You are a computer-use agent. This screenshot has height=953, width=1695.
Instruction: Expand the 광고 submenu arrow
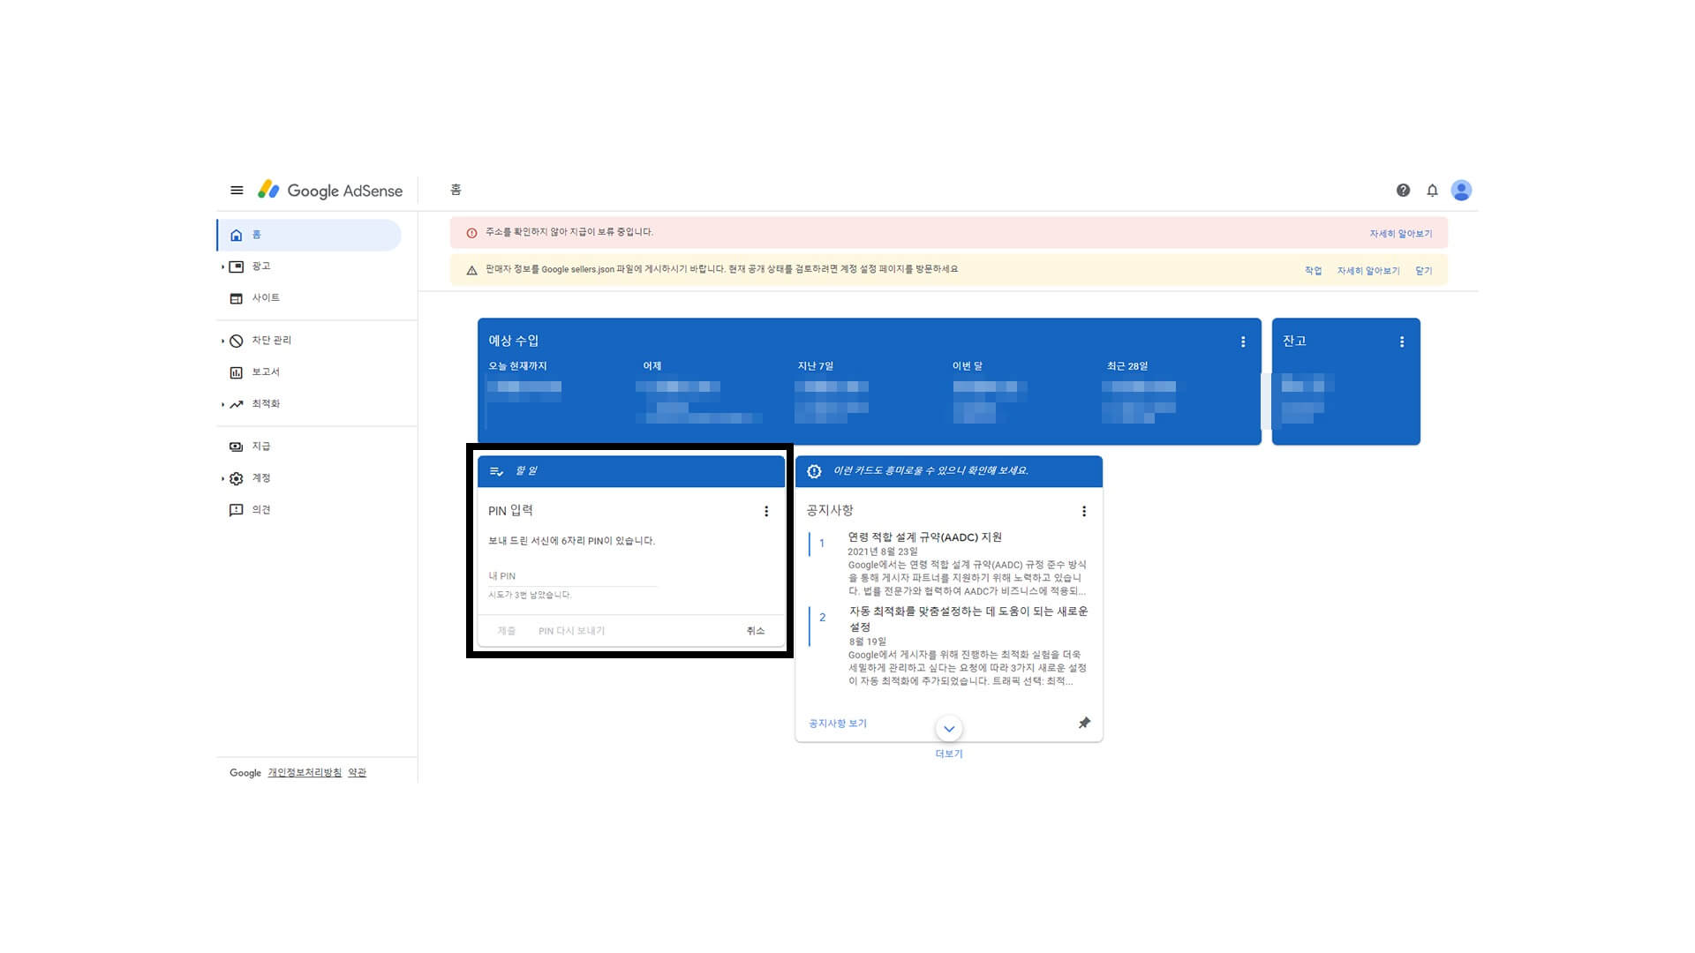click(222, 266)
